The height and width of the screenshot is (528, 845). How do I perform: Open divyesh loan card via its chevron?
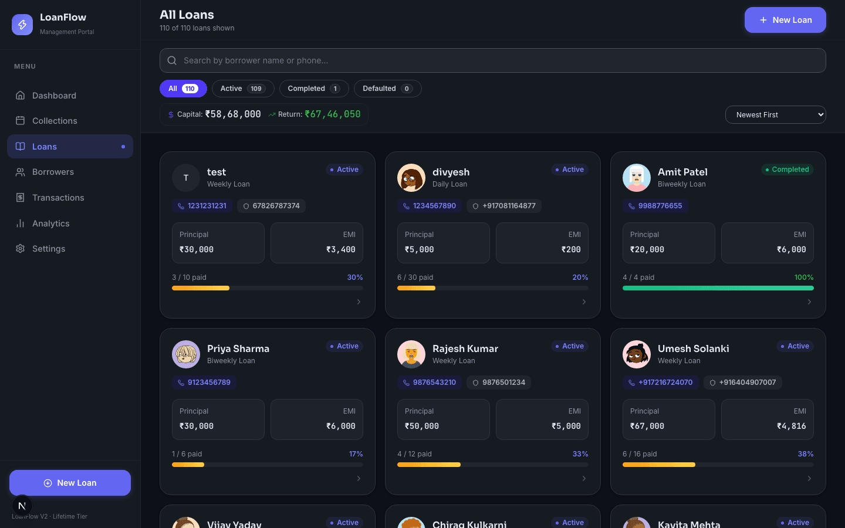click(x=584, y=302)
